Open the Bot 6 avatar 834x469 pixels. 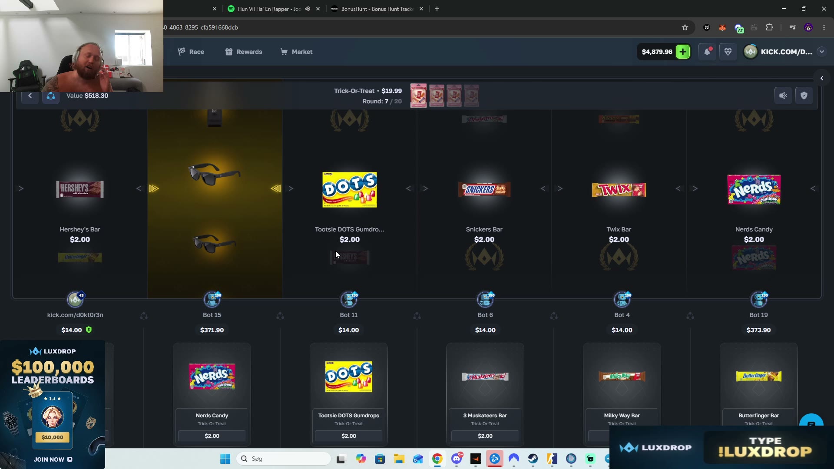485,299
